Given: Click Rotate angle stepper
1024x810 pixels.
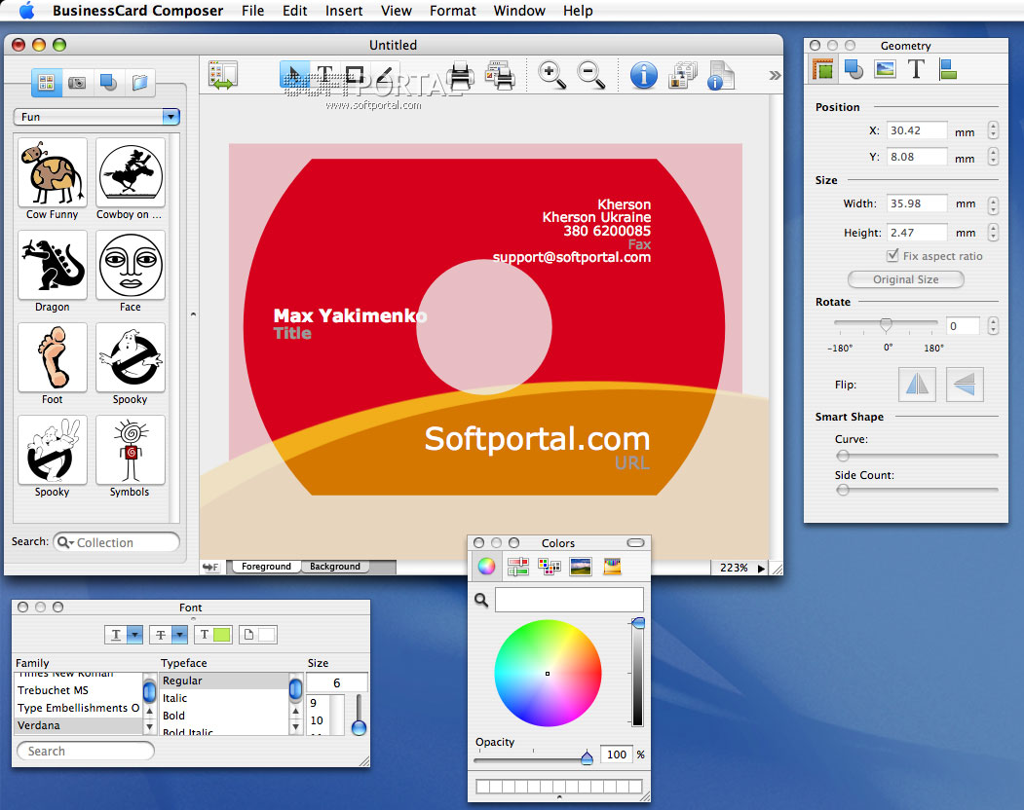Looking at the screenshot, I should [x=993, y=325].
